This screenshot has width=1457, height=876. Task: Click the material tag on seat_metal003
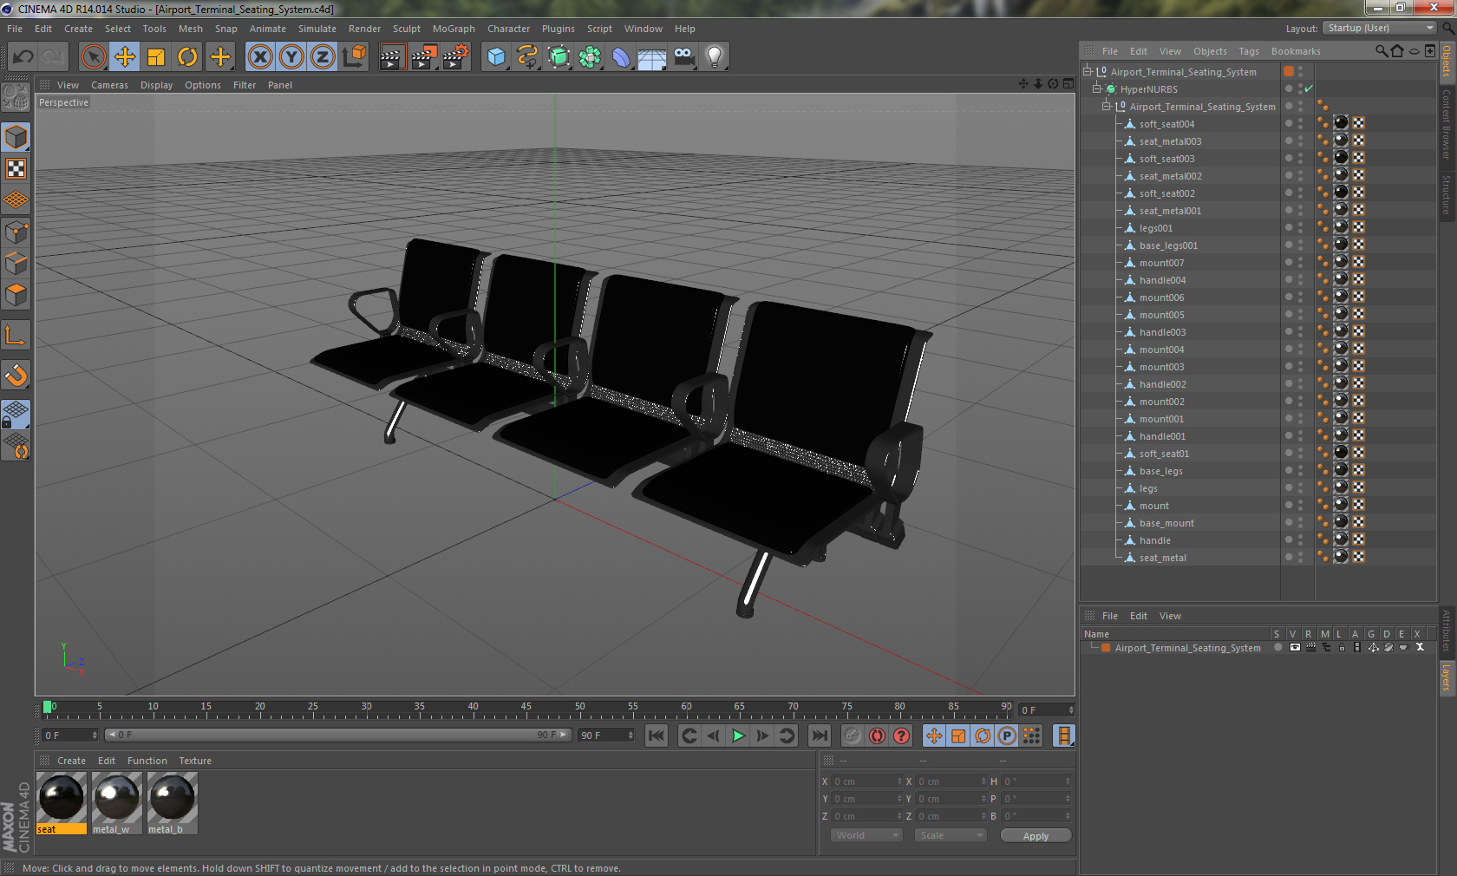[x=1341, y=141]
